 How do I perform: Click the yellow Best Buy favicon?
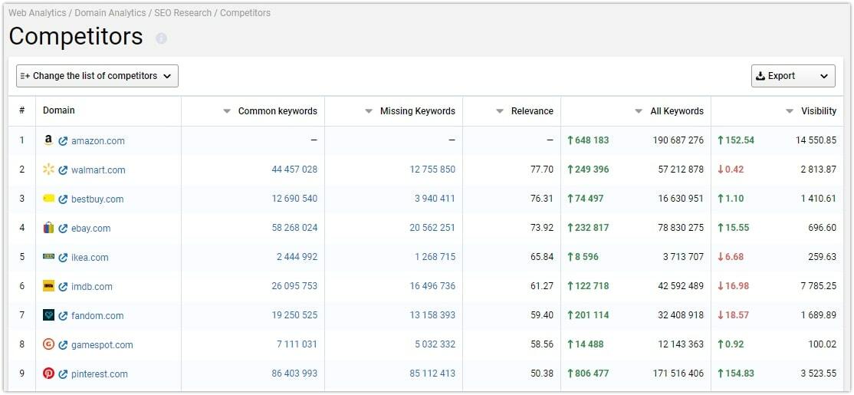48,199
